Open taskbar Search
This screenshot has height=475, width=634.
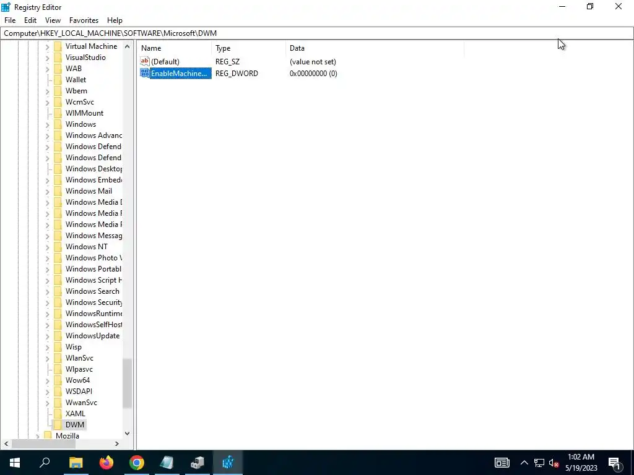[45, 463]
